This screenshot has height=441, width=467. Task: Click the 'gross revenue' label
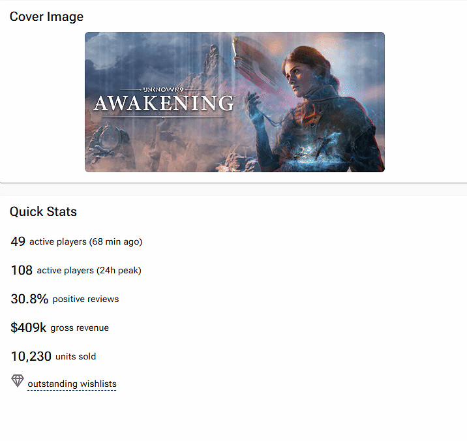coord(80,328)
